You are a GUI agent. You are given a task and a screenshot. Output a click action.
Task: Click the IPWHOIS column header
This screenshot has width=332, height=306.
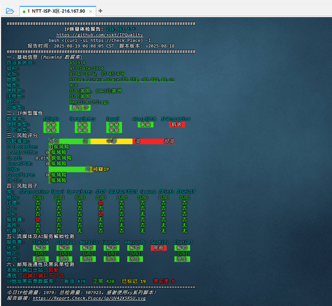pyautogui.click(x=186, y=192)
